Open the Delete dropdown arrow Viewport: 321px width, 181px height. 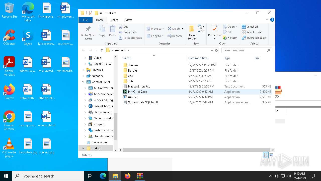tap(182, 29)
